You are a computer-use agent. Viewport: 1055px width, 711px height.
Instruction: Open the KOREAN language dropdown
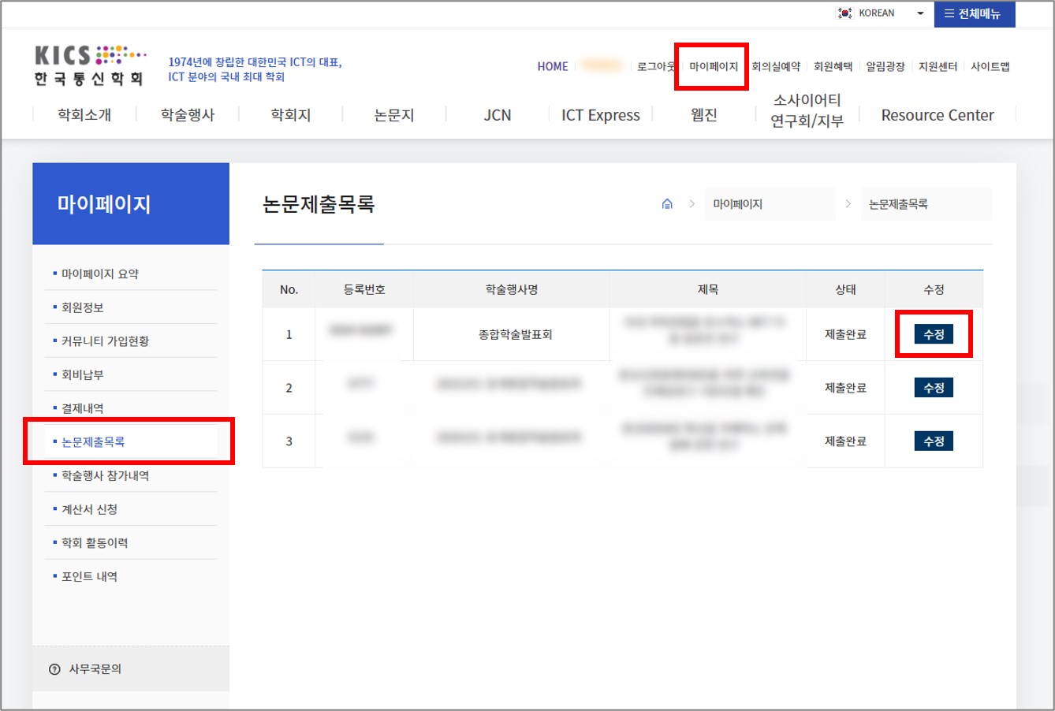pyautogui.click(x=883, y=13)
